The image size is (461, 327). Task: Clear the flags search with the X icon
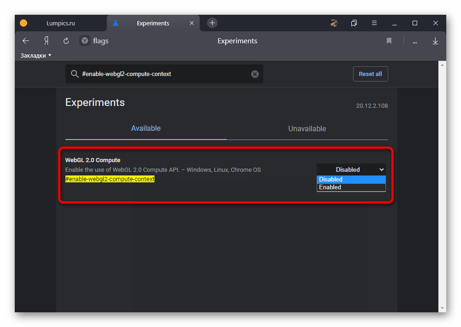click(255, 74)
